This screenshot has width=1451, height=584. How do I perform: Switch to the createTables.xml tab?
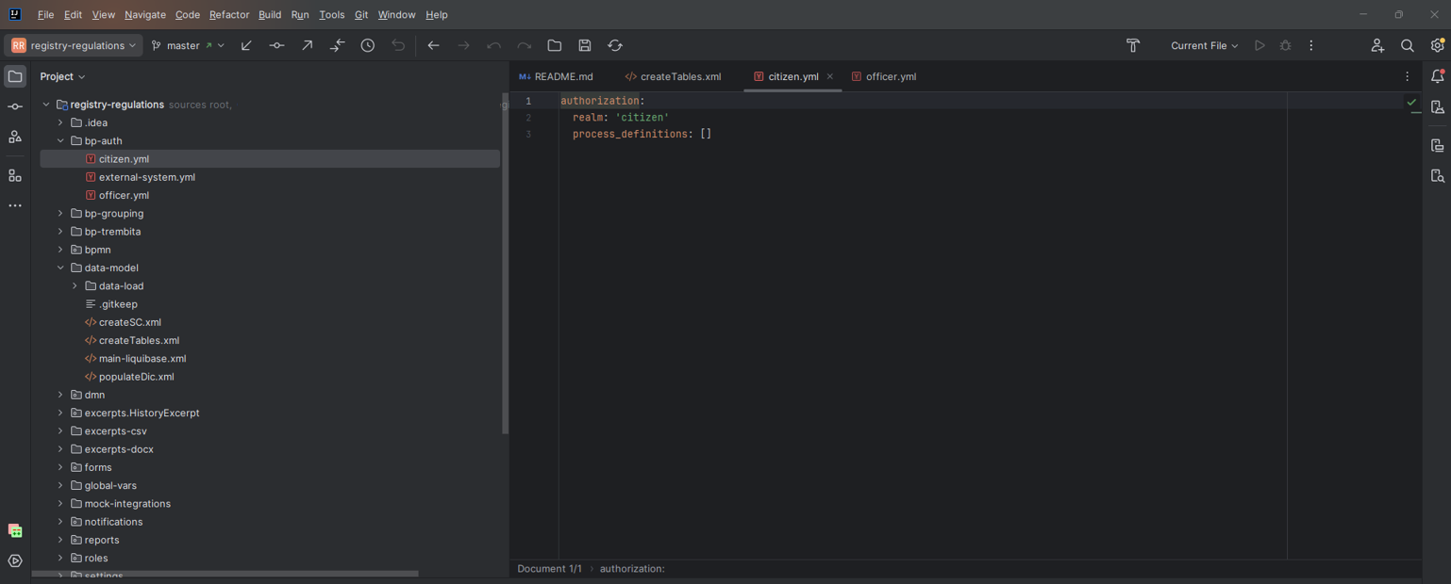tap(674, 77)
